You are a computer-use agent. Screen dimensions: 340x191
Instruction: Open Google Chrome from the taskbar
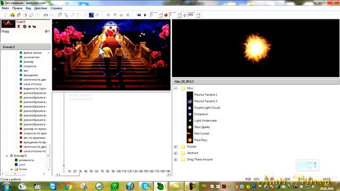coord(69,186)
